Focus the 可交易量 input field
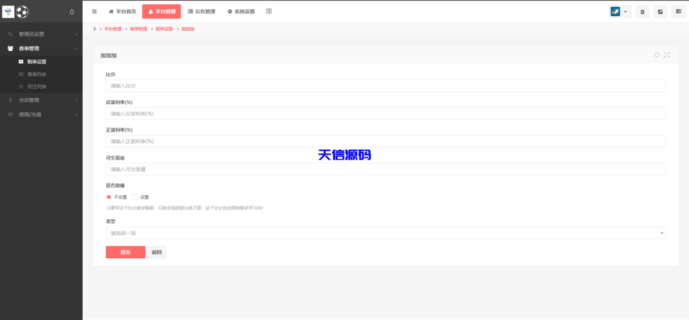 point(386,169)
